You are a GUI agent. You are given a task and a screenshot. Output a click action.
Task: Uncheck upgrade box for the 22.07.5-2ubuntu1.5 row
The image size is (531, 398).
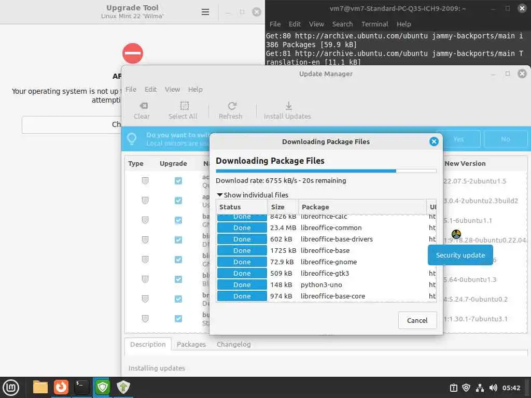click(178, 181)
